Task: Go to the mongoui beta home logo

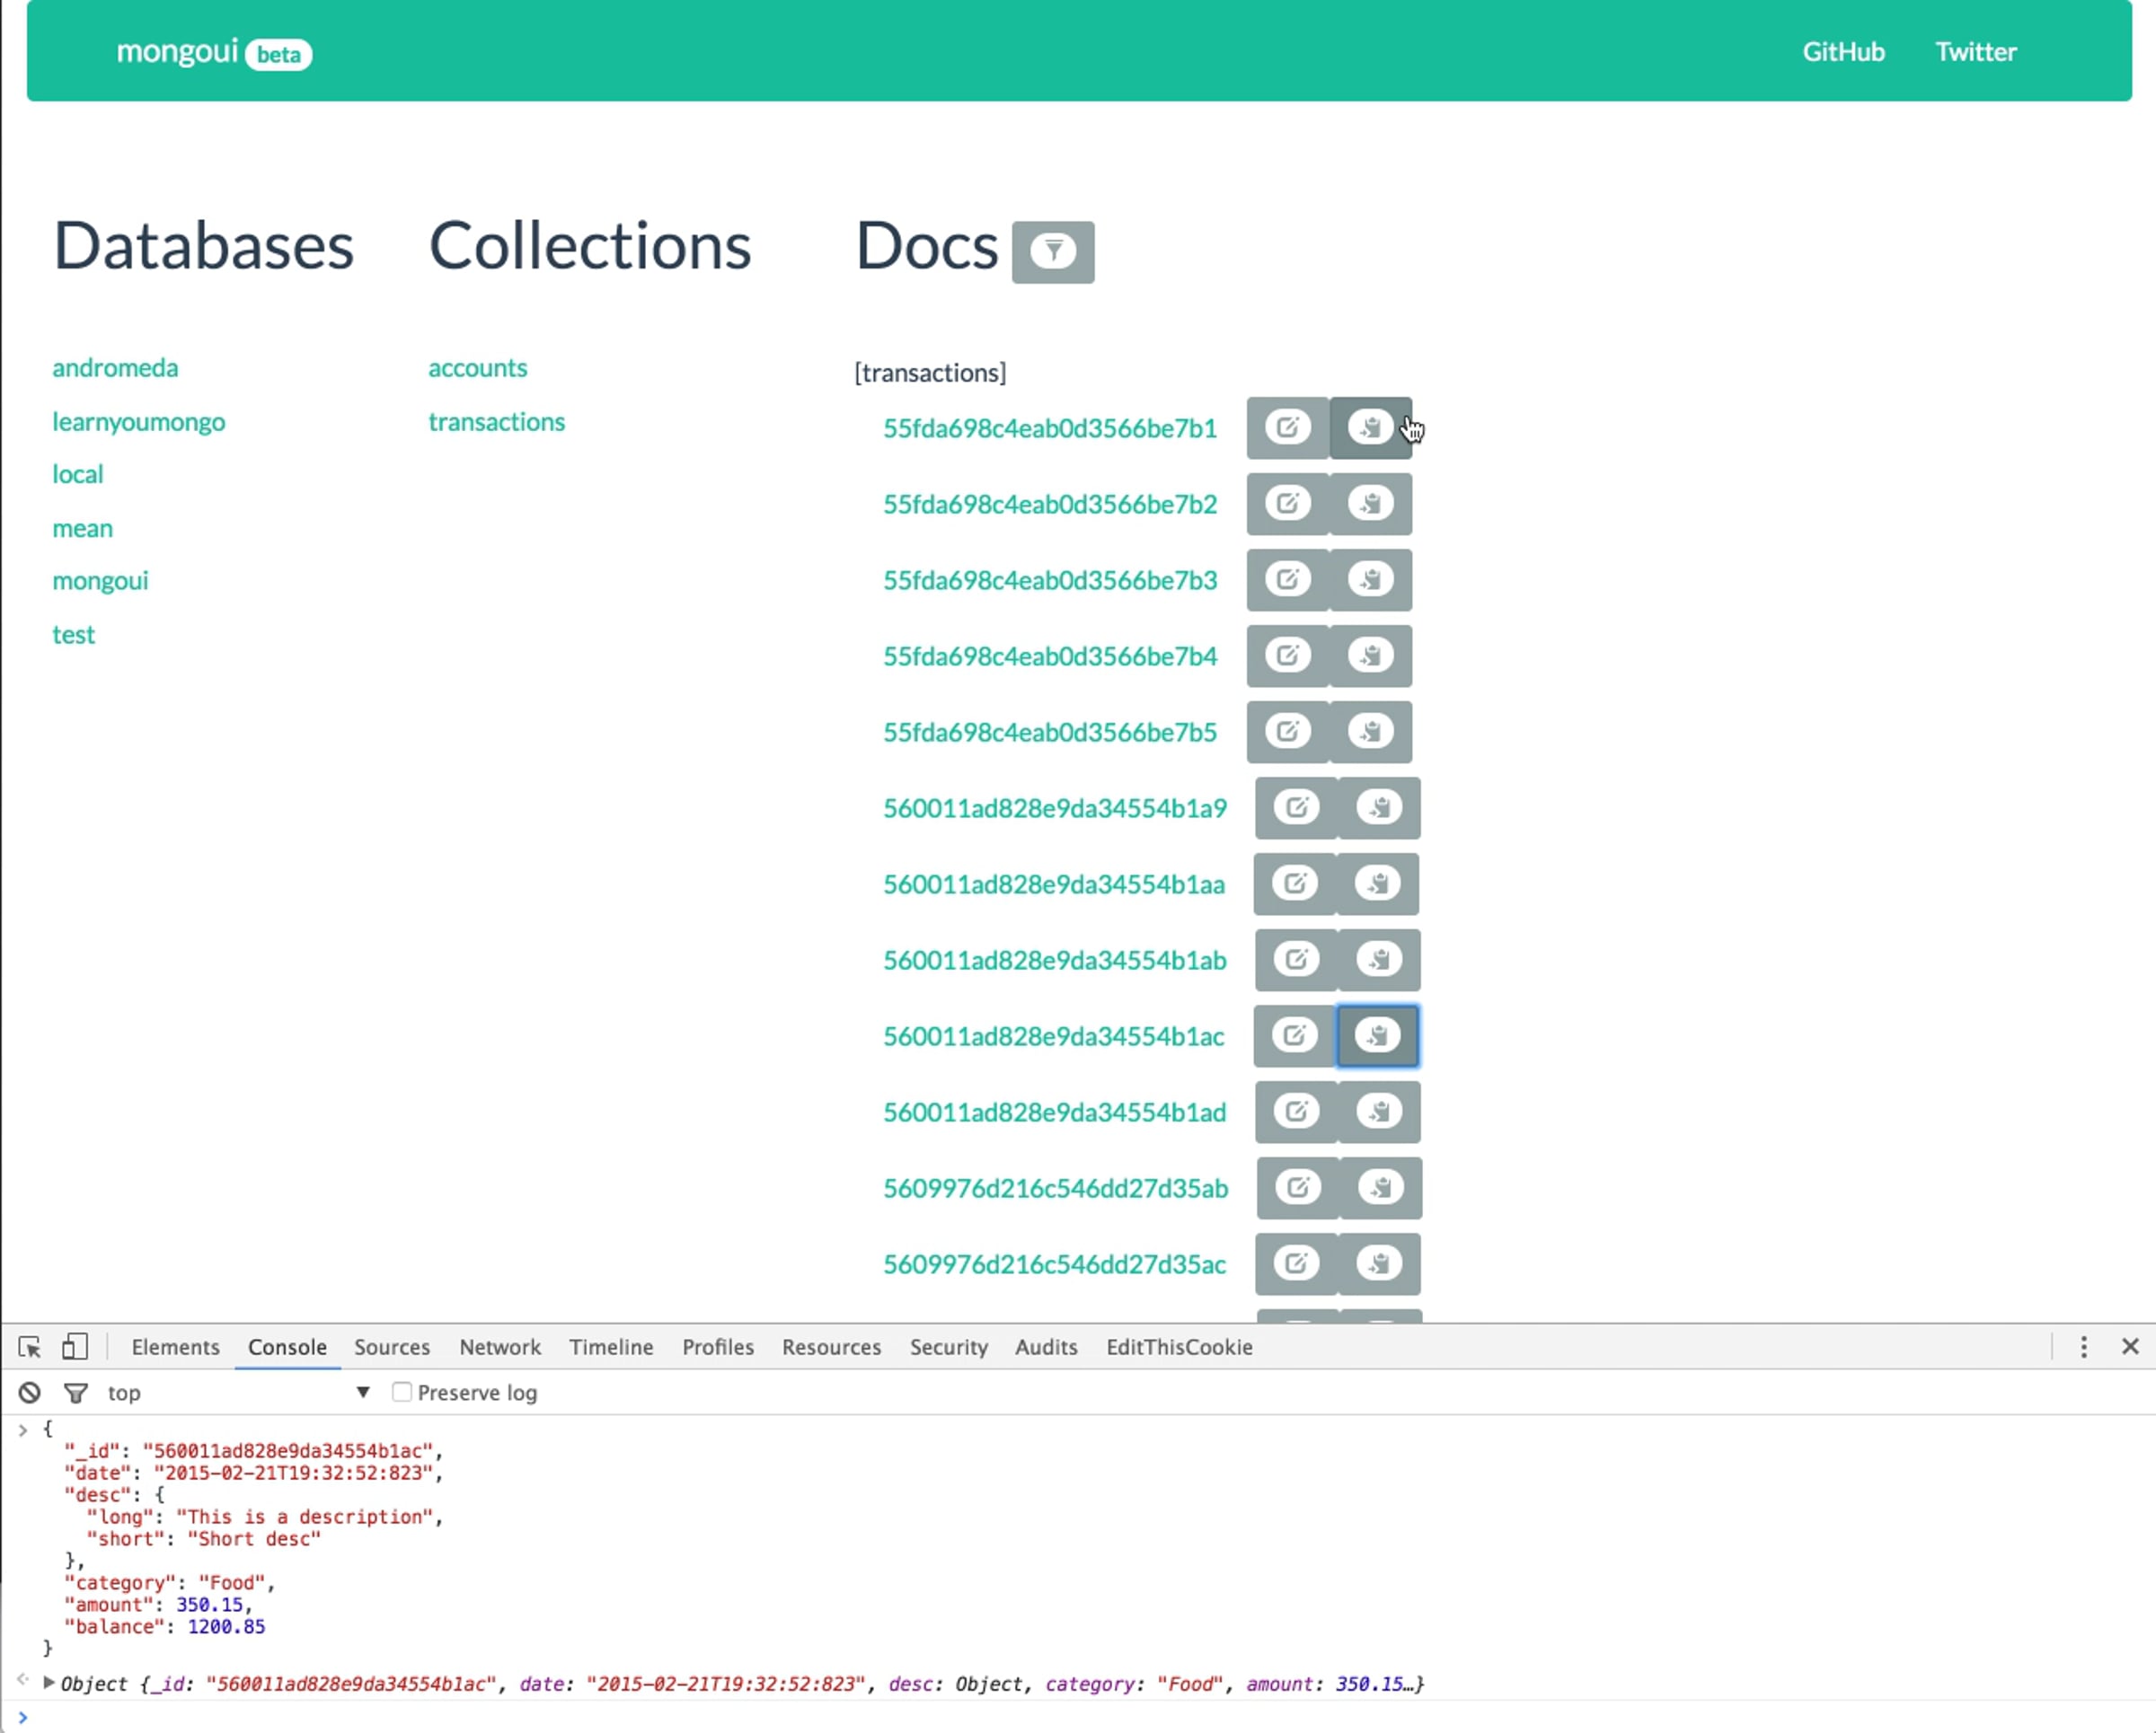Action: [214, 52]
